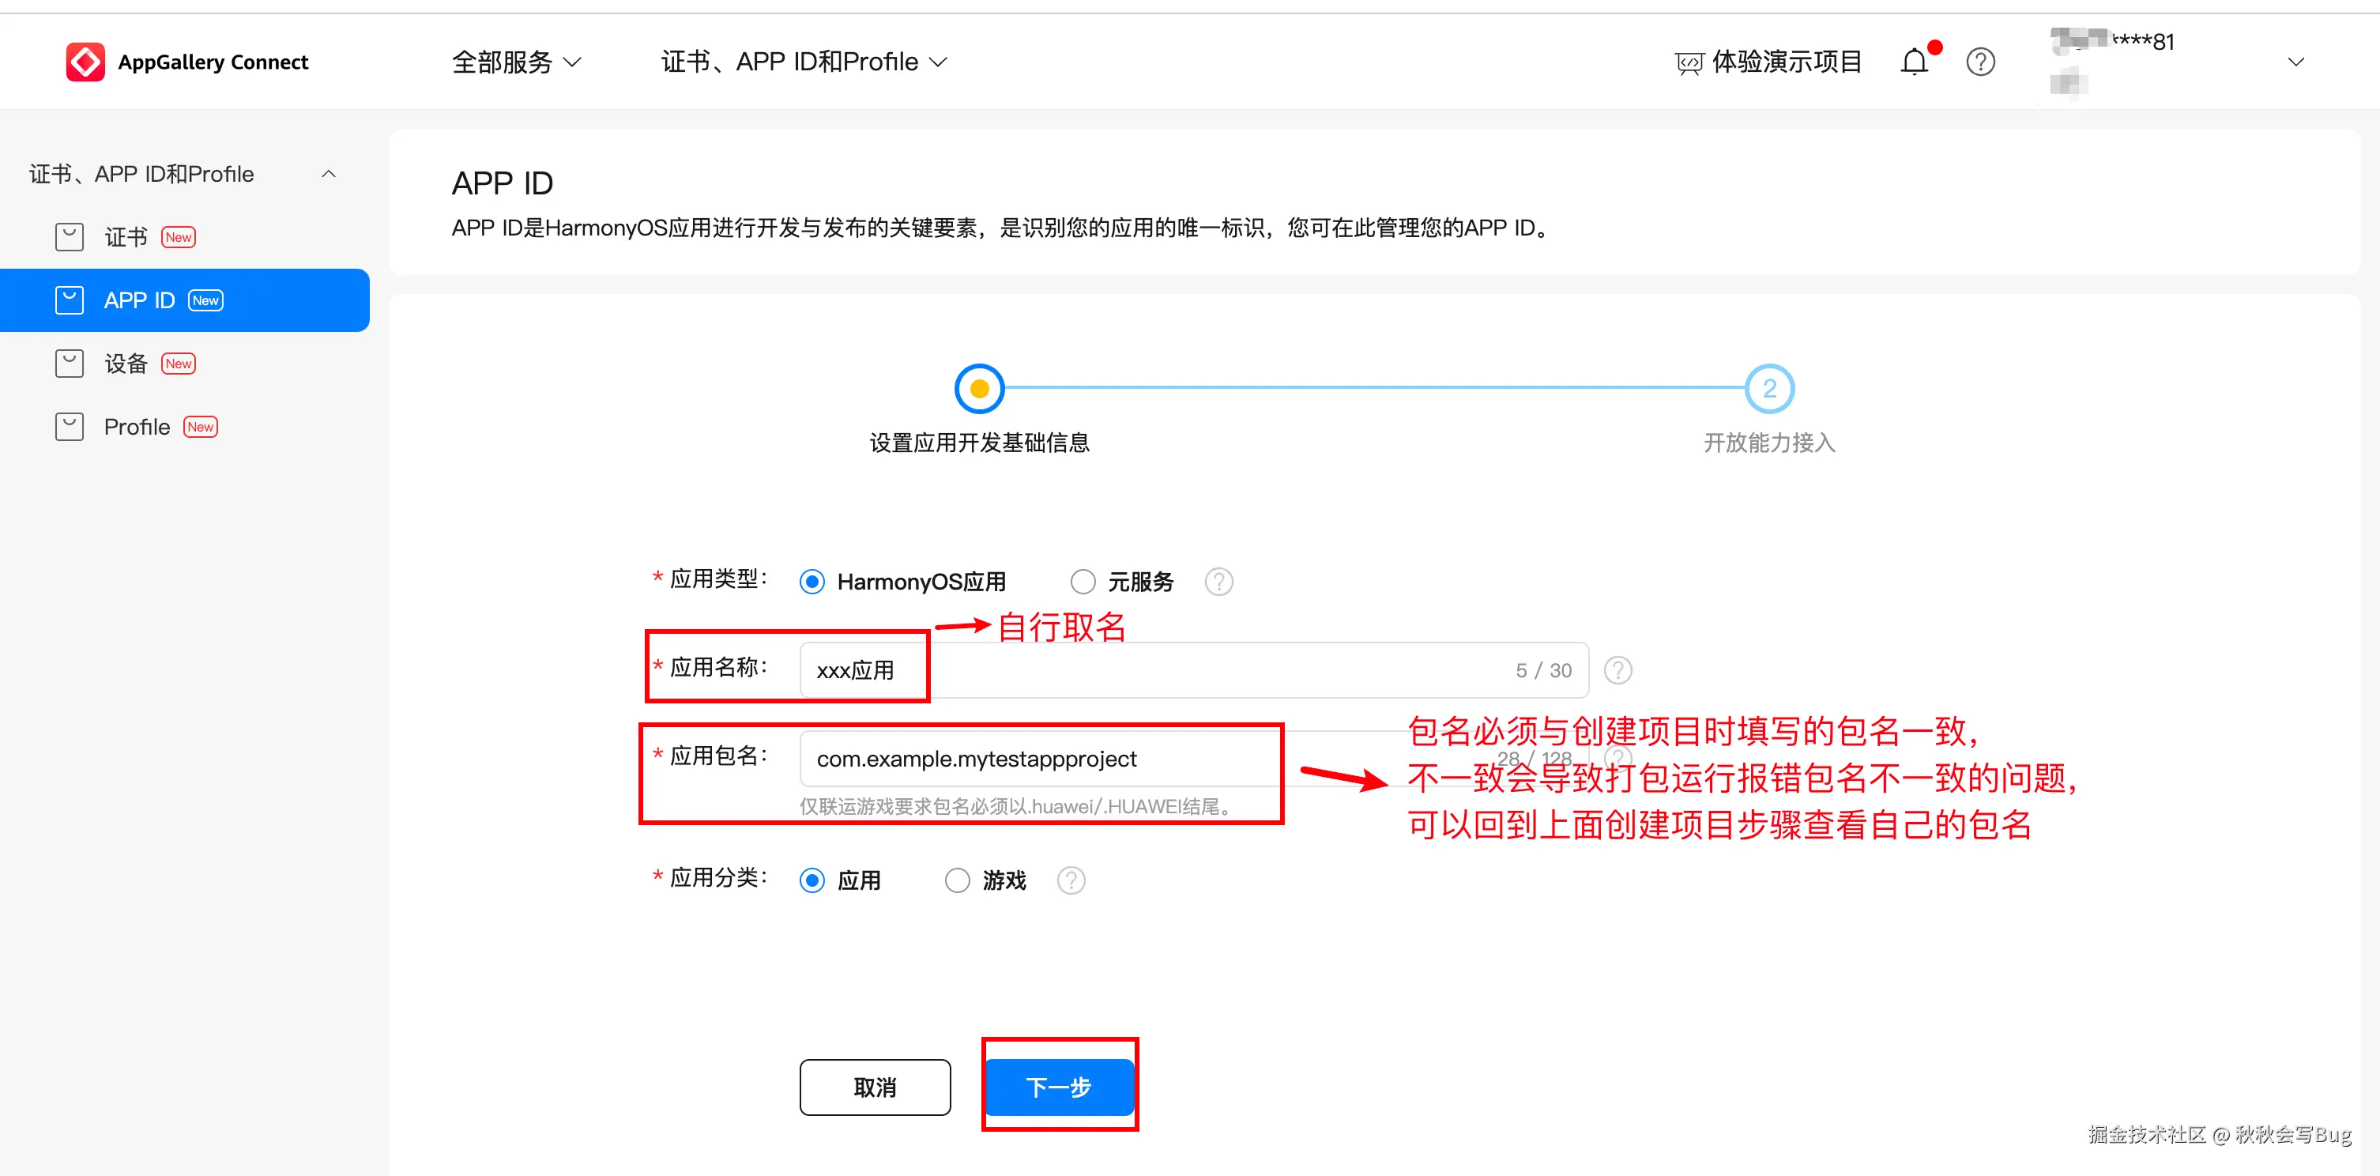Open the 设备 sidebar menu item
Screen dimensions: 2380x1176
click(x=126, y=363)
